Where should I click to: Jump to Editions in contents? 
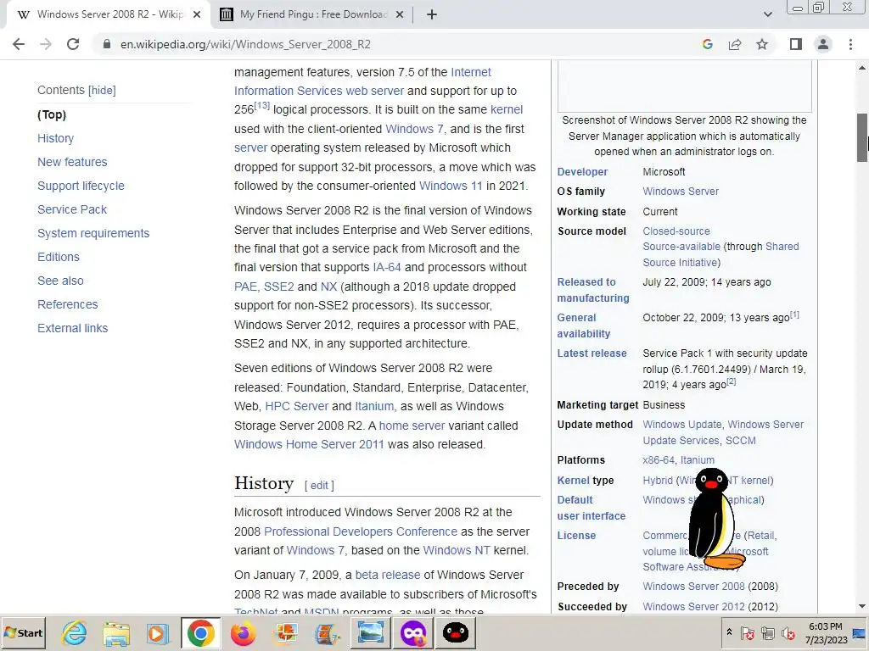point(59,258)
